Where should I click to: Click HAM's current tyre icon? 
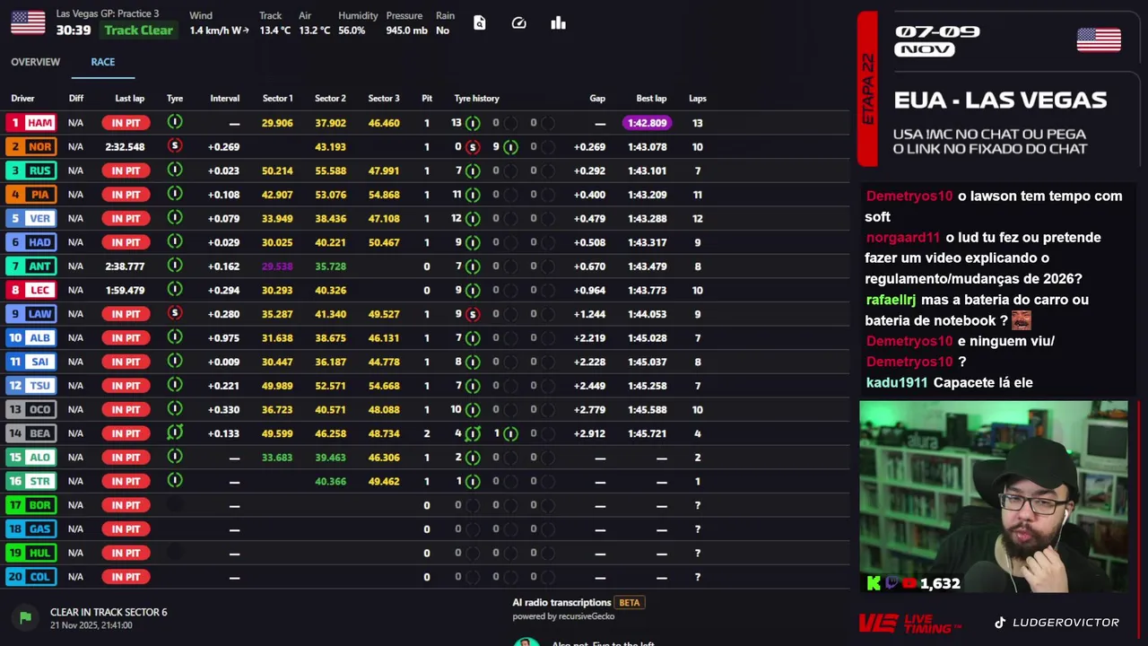click(x=175, y=122)
